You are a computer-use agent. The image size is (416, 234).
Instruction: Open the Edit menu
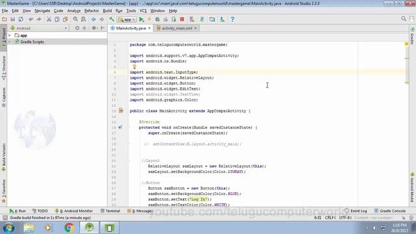point(15,11)
